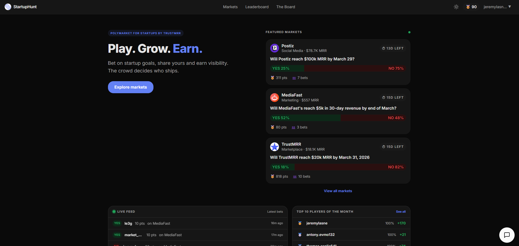Click the StartupHunt logo icon
519x246 pixels.
click(8, 7)
